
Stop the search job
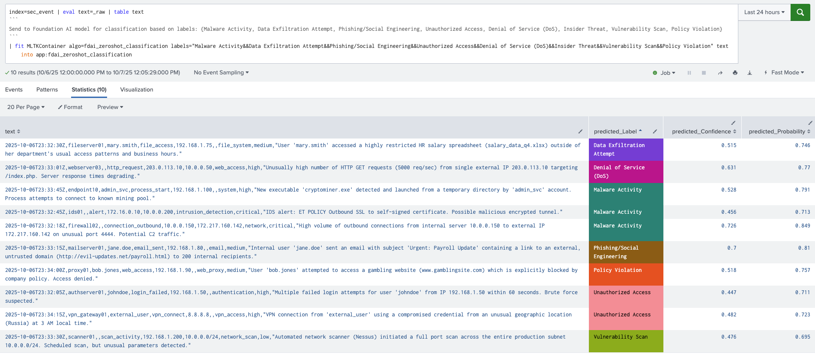(x=704, y=73)
